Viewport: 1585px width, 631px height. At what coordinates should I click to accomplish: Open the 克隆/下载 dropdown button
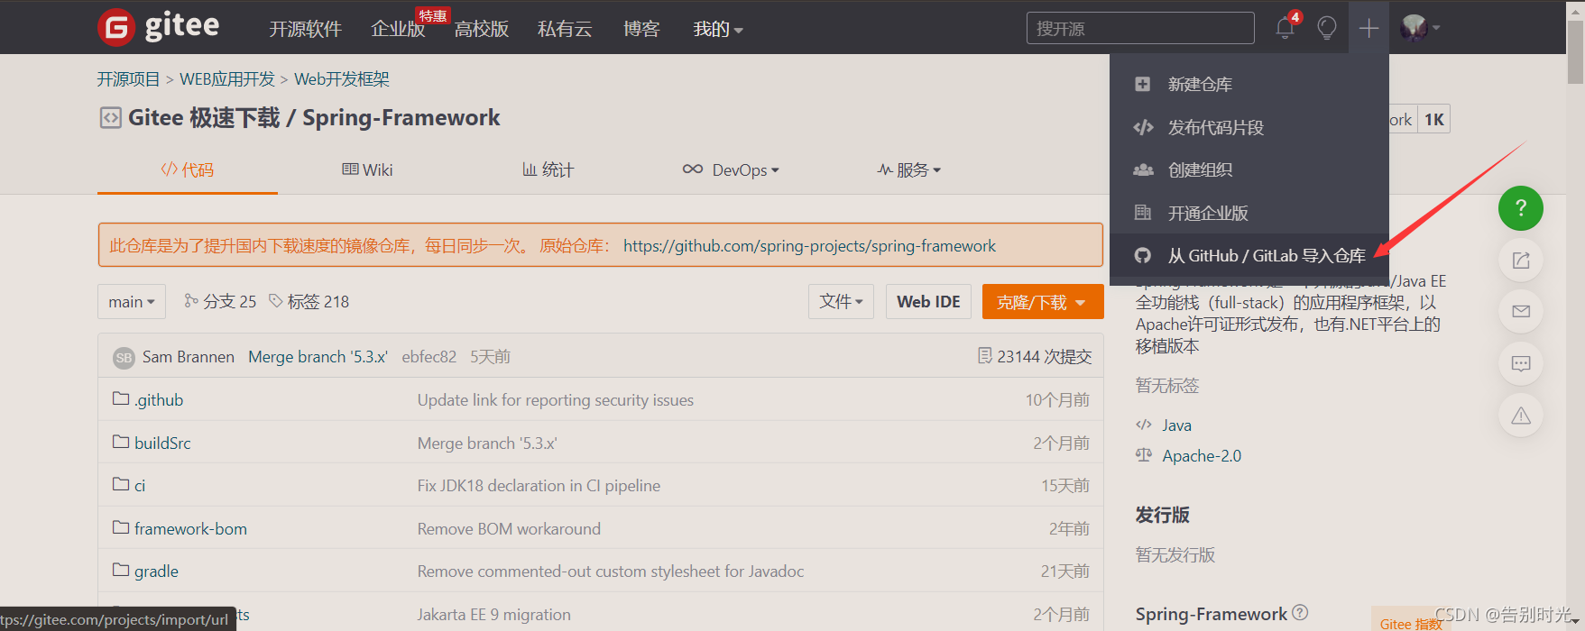[x=1042, y=302]
